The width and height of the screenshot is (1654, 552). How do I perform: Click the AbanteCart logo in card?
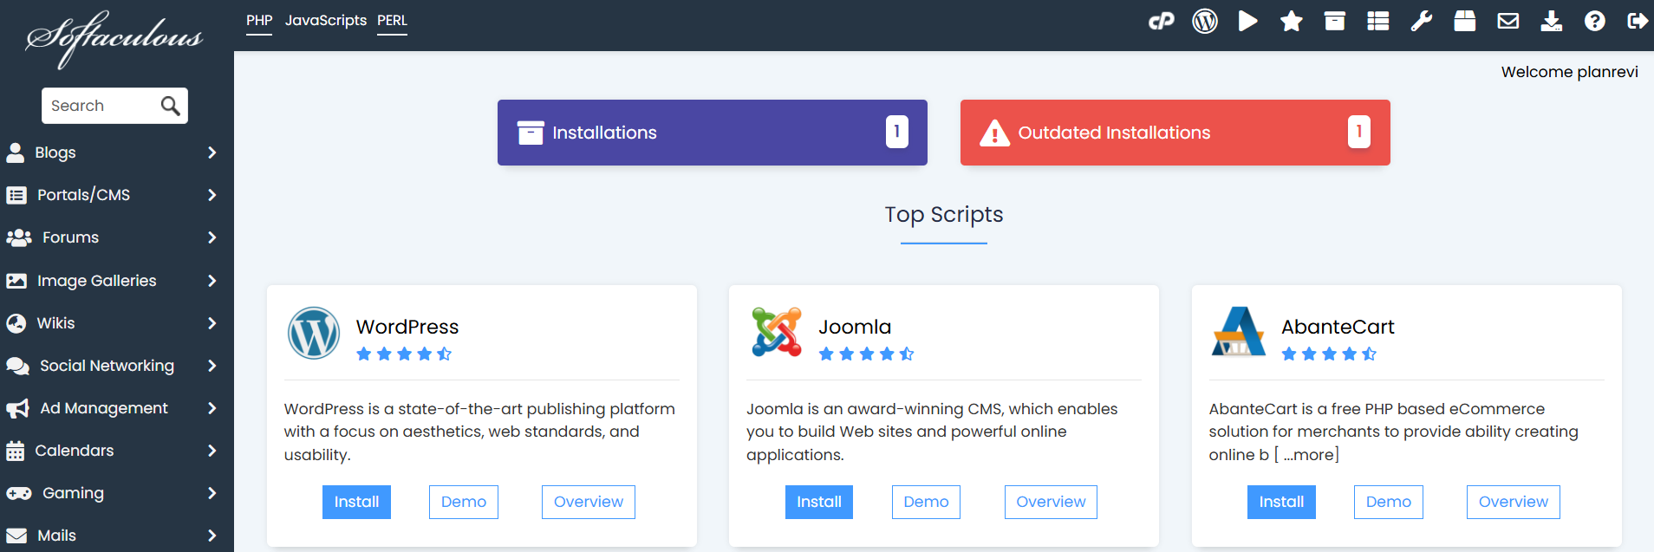pyautogui.click(x=1239, y=333)
